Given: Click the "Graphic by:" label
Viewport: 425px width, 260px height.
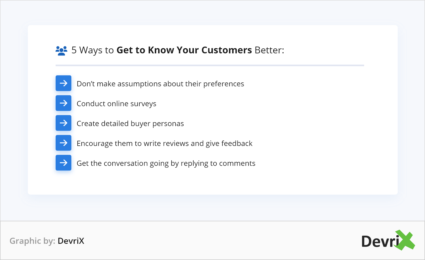Looking at the screenshot, I should (x=32, y=241).
